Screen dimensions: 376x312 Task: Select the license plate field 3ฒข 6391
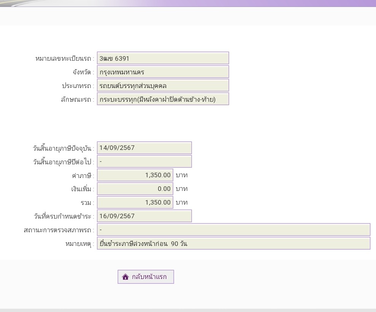(x=163, y=58)
